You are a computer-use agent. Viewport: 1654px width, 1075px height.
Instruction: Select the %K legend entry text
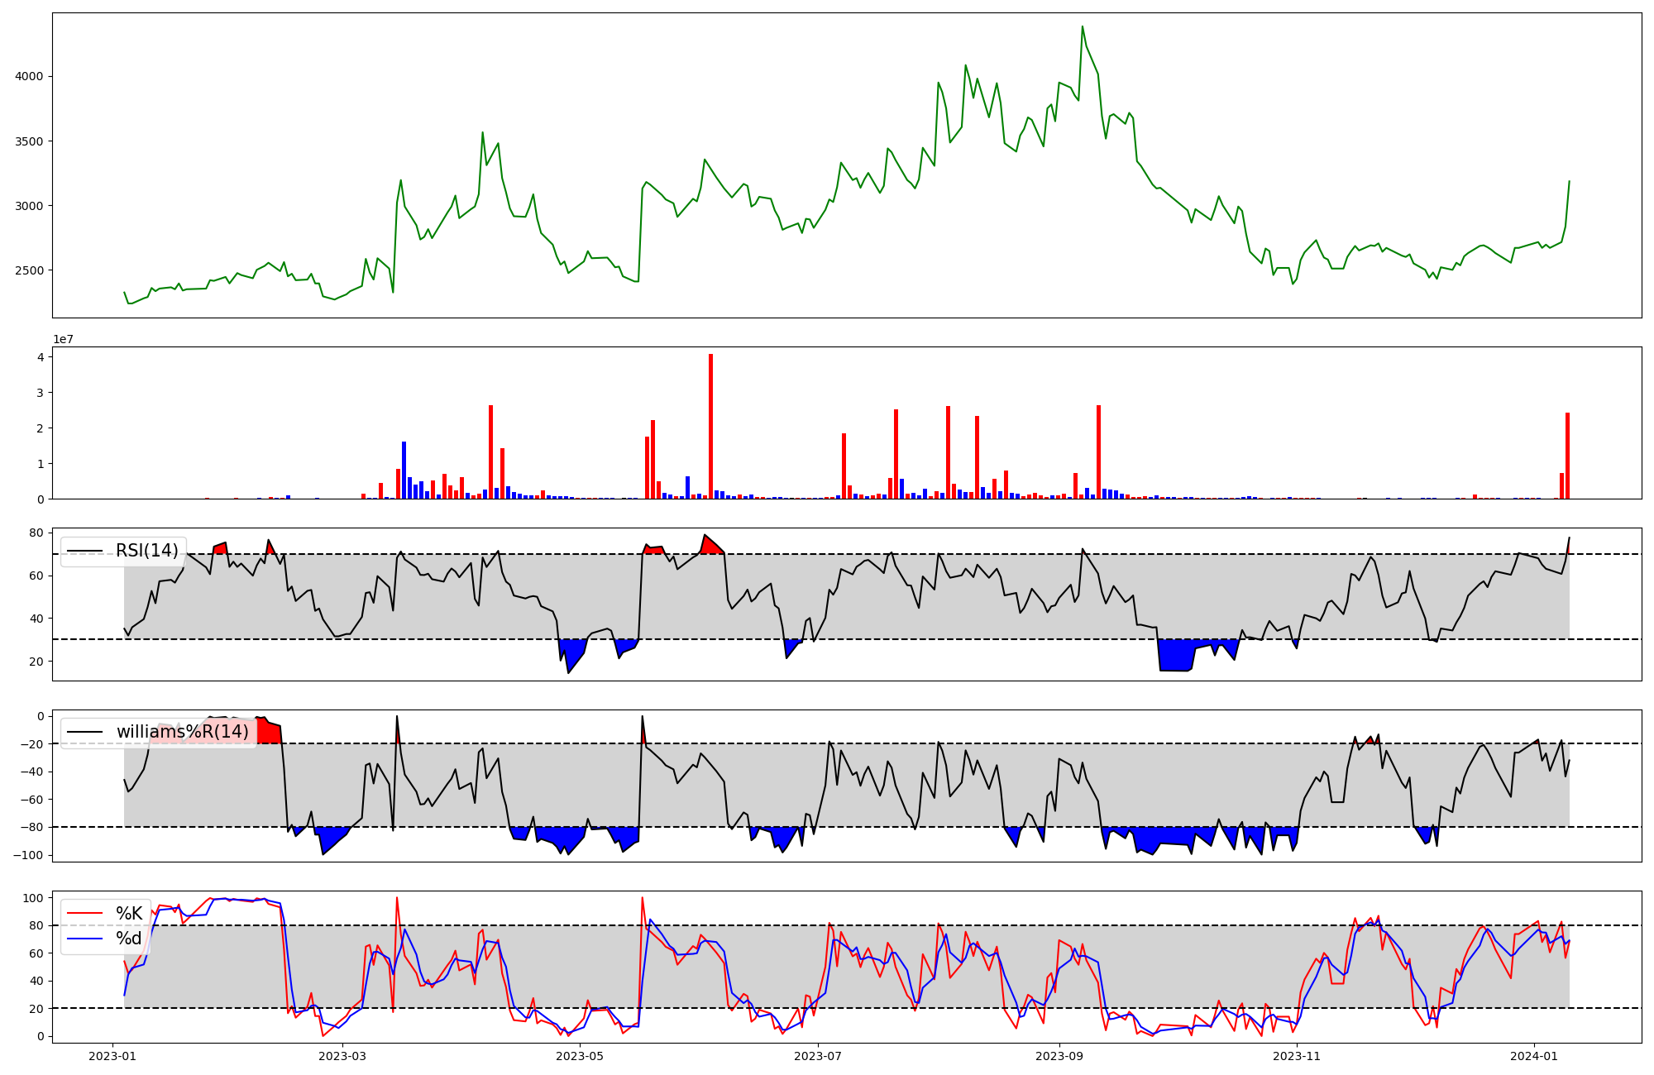click(x=129, y=914)
